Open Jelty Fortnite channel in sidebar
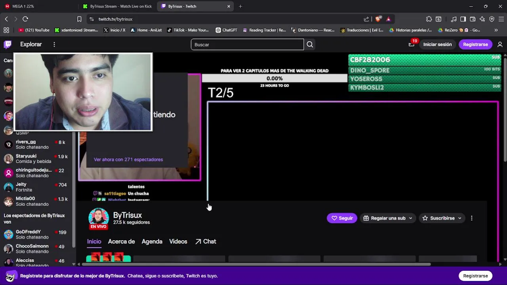507x285 pixels. [x=36, y=187]
